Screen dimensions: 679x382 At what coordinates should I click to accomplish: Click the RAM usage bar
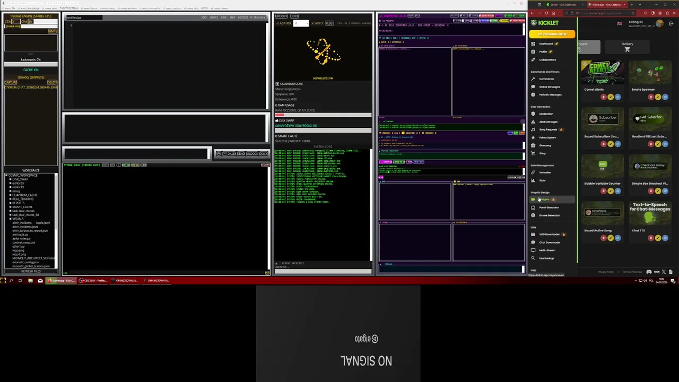pyautogui.click(x=323, y=114)
